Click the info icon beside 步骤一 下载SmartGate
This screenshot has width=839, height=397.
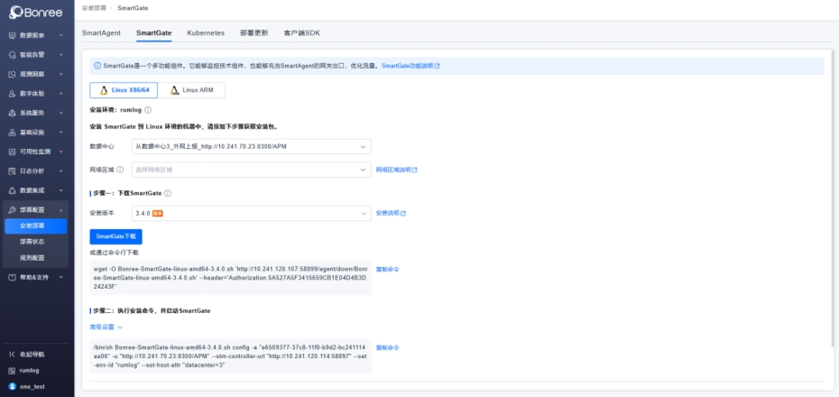[x=168, y=193]
